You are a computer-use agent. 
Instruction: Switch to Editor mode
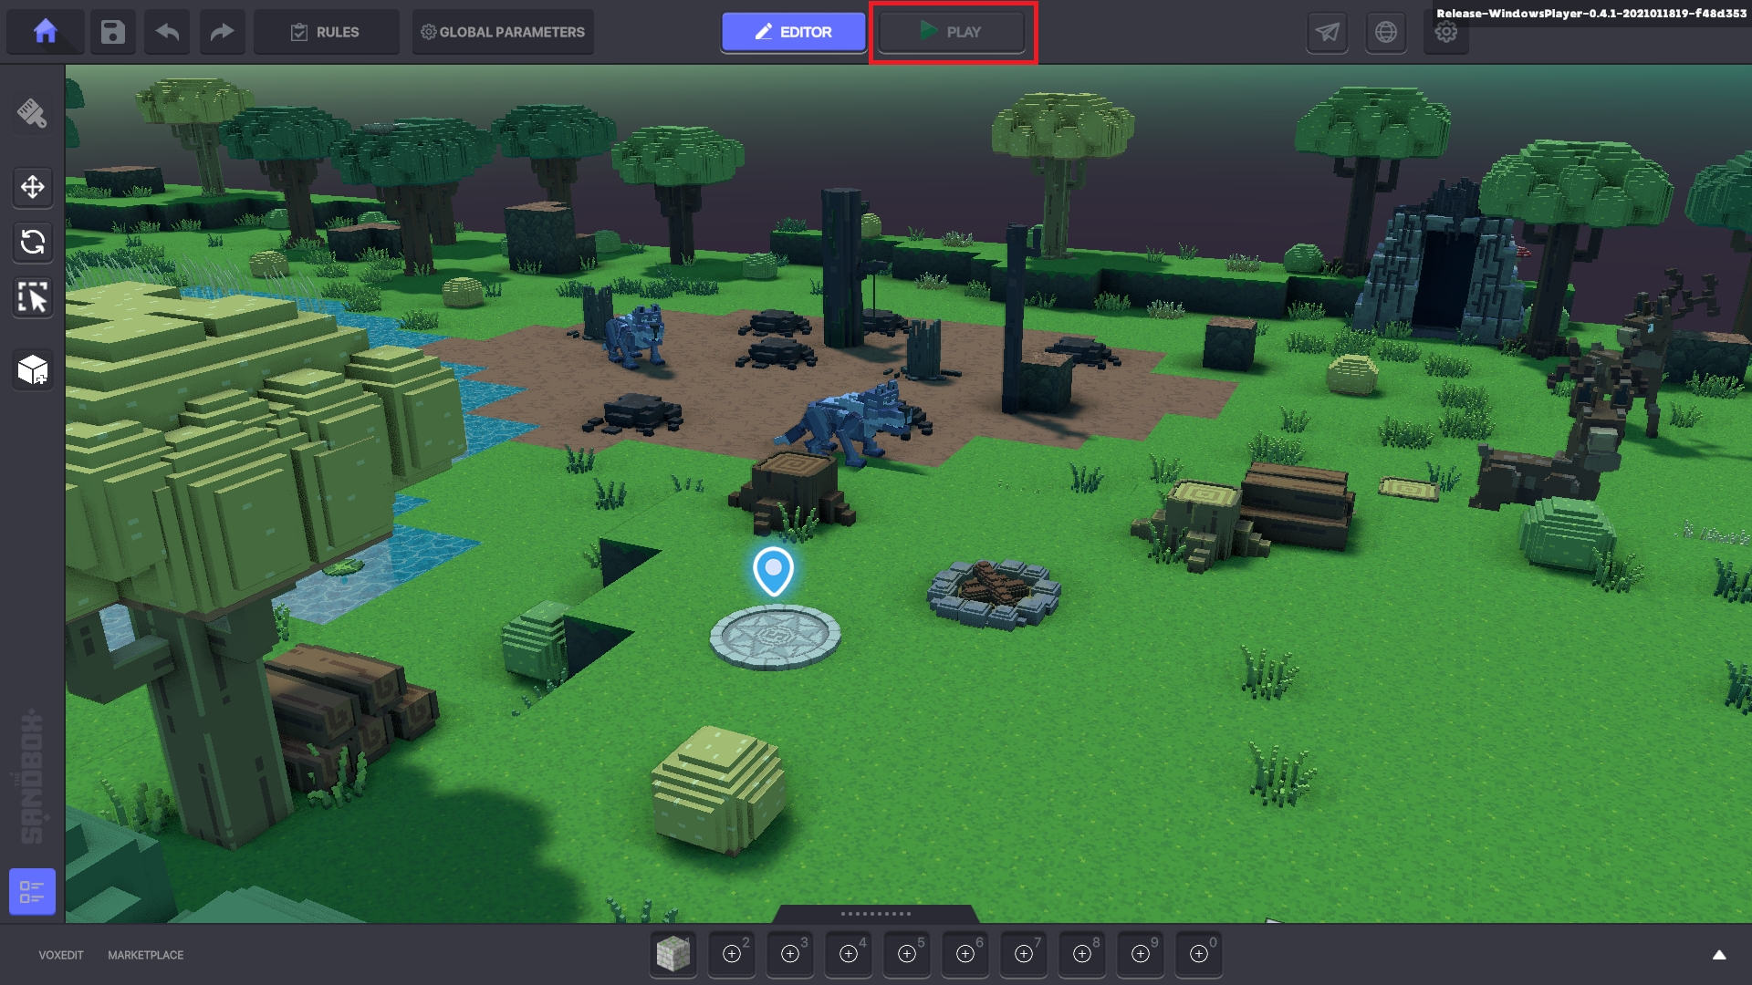(x=793, y=32)
